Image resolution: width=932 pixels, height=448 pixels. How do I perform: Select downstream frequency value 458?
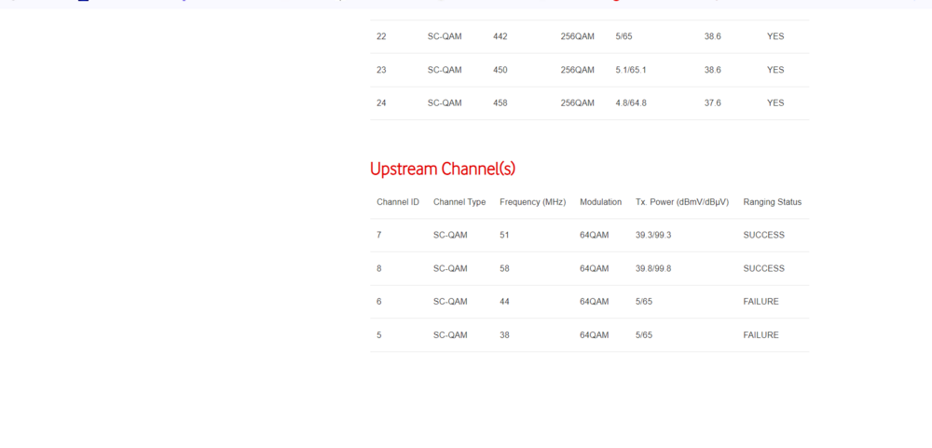click(500, 102)
